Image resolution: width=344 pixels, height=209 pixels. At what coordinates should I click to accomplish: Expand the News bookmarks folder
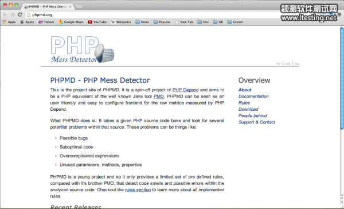coord(142,22)
